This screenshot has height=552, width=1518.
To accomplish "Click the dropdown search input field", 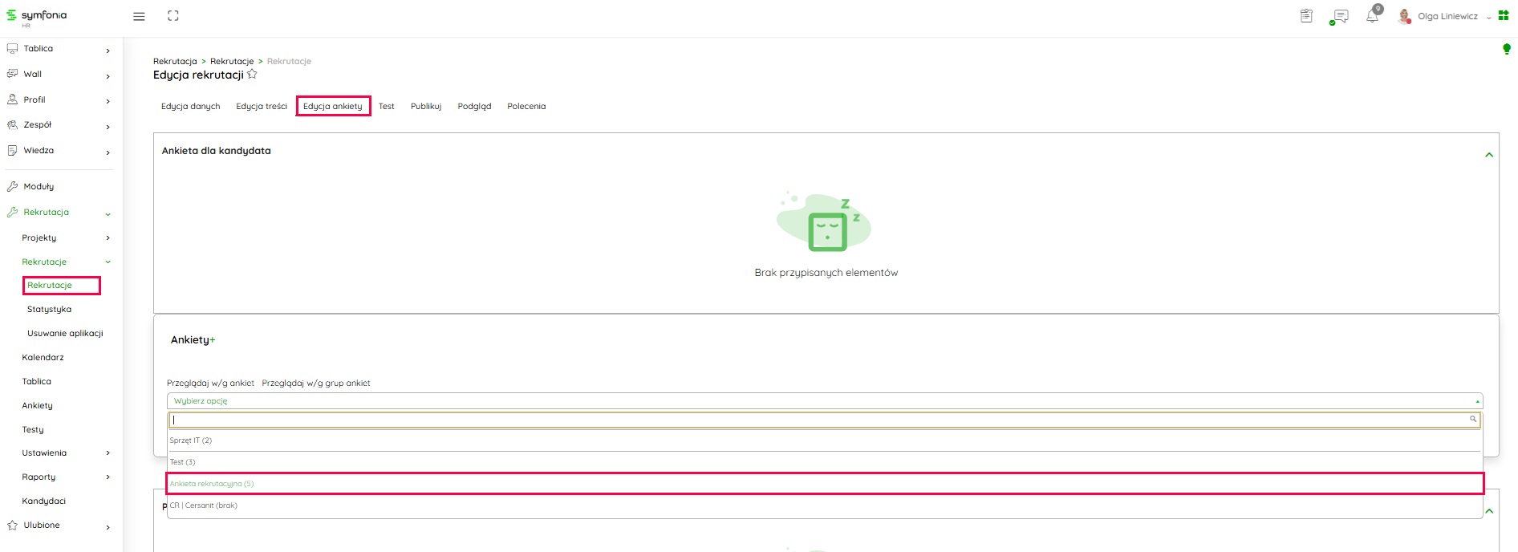I will click(x=818, y=420).
